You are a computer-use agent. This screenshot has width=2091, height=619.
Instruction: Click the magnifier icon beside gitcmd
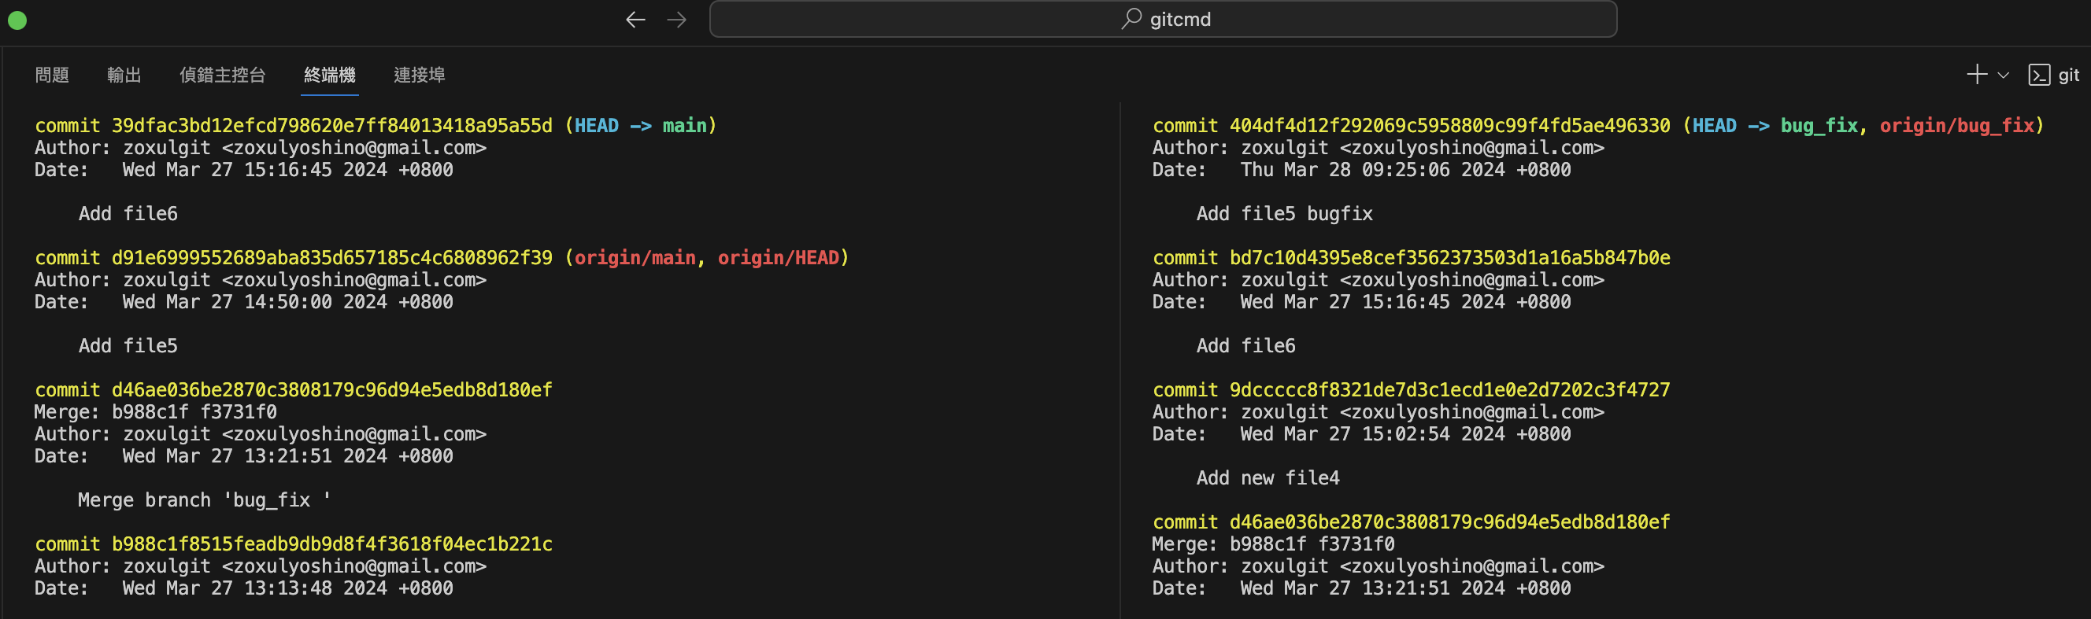click(x=1131, y=19)
